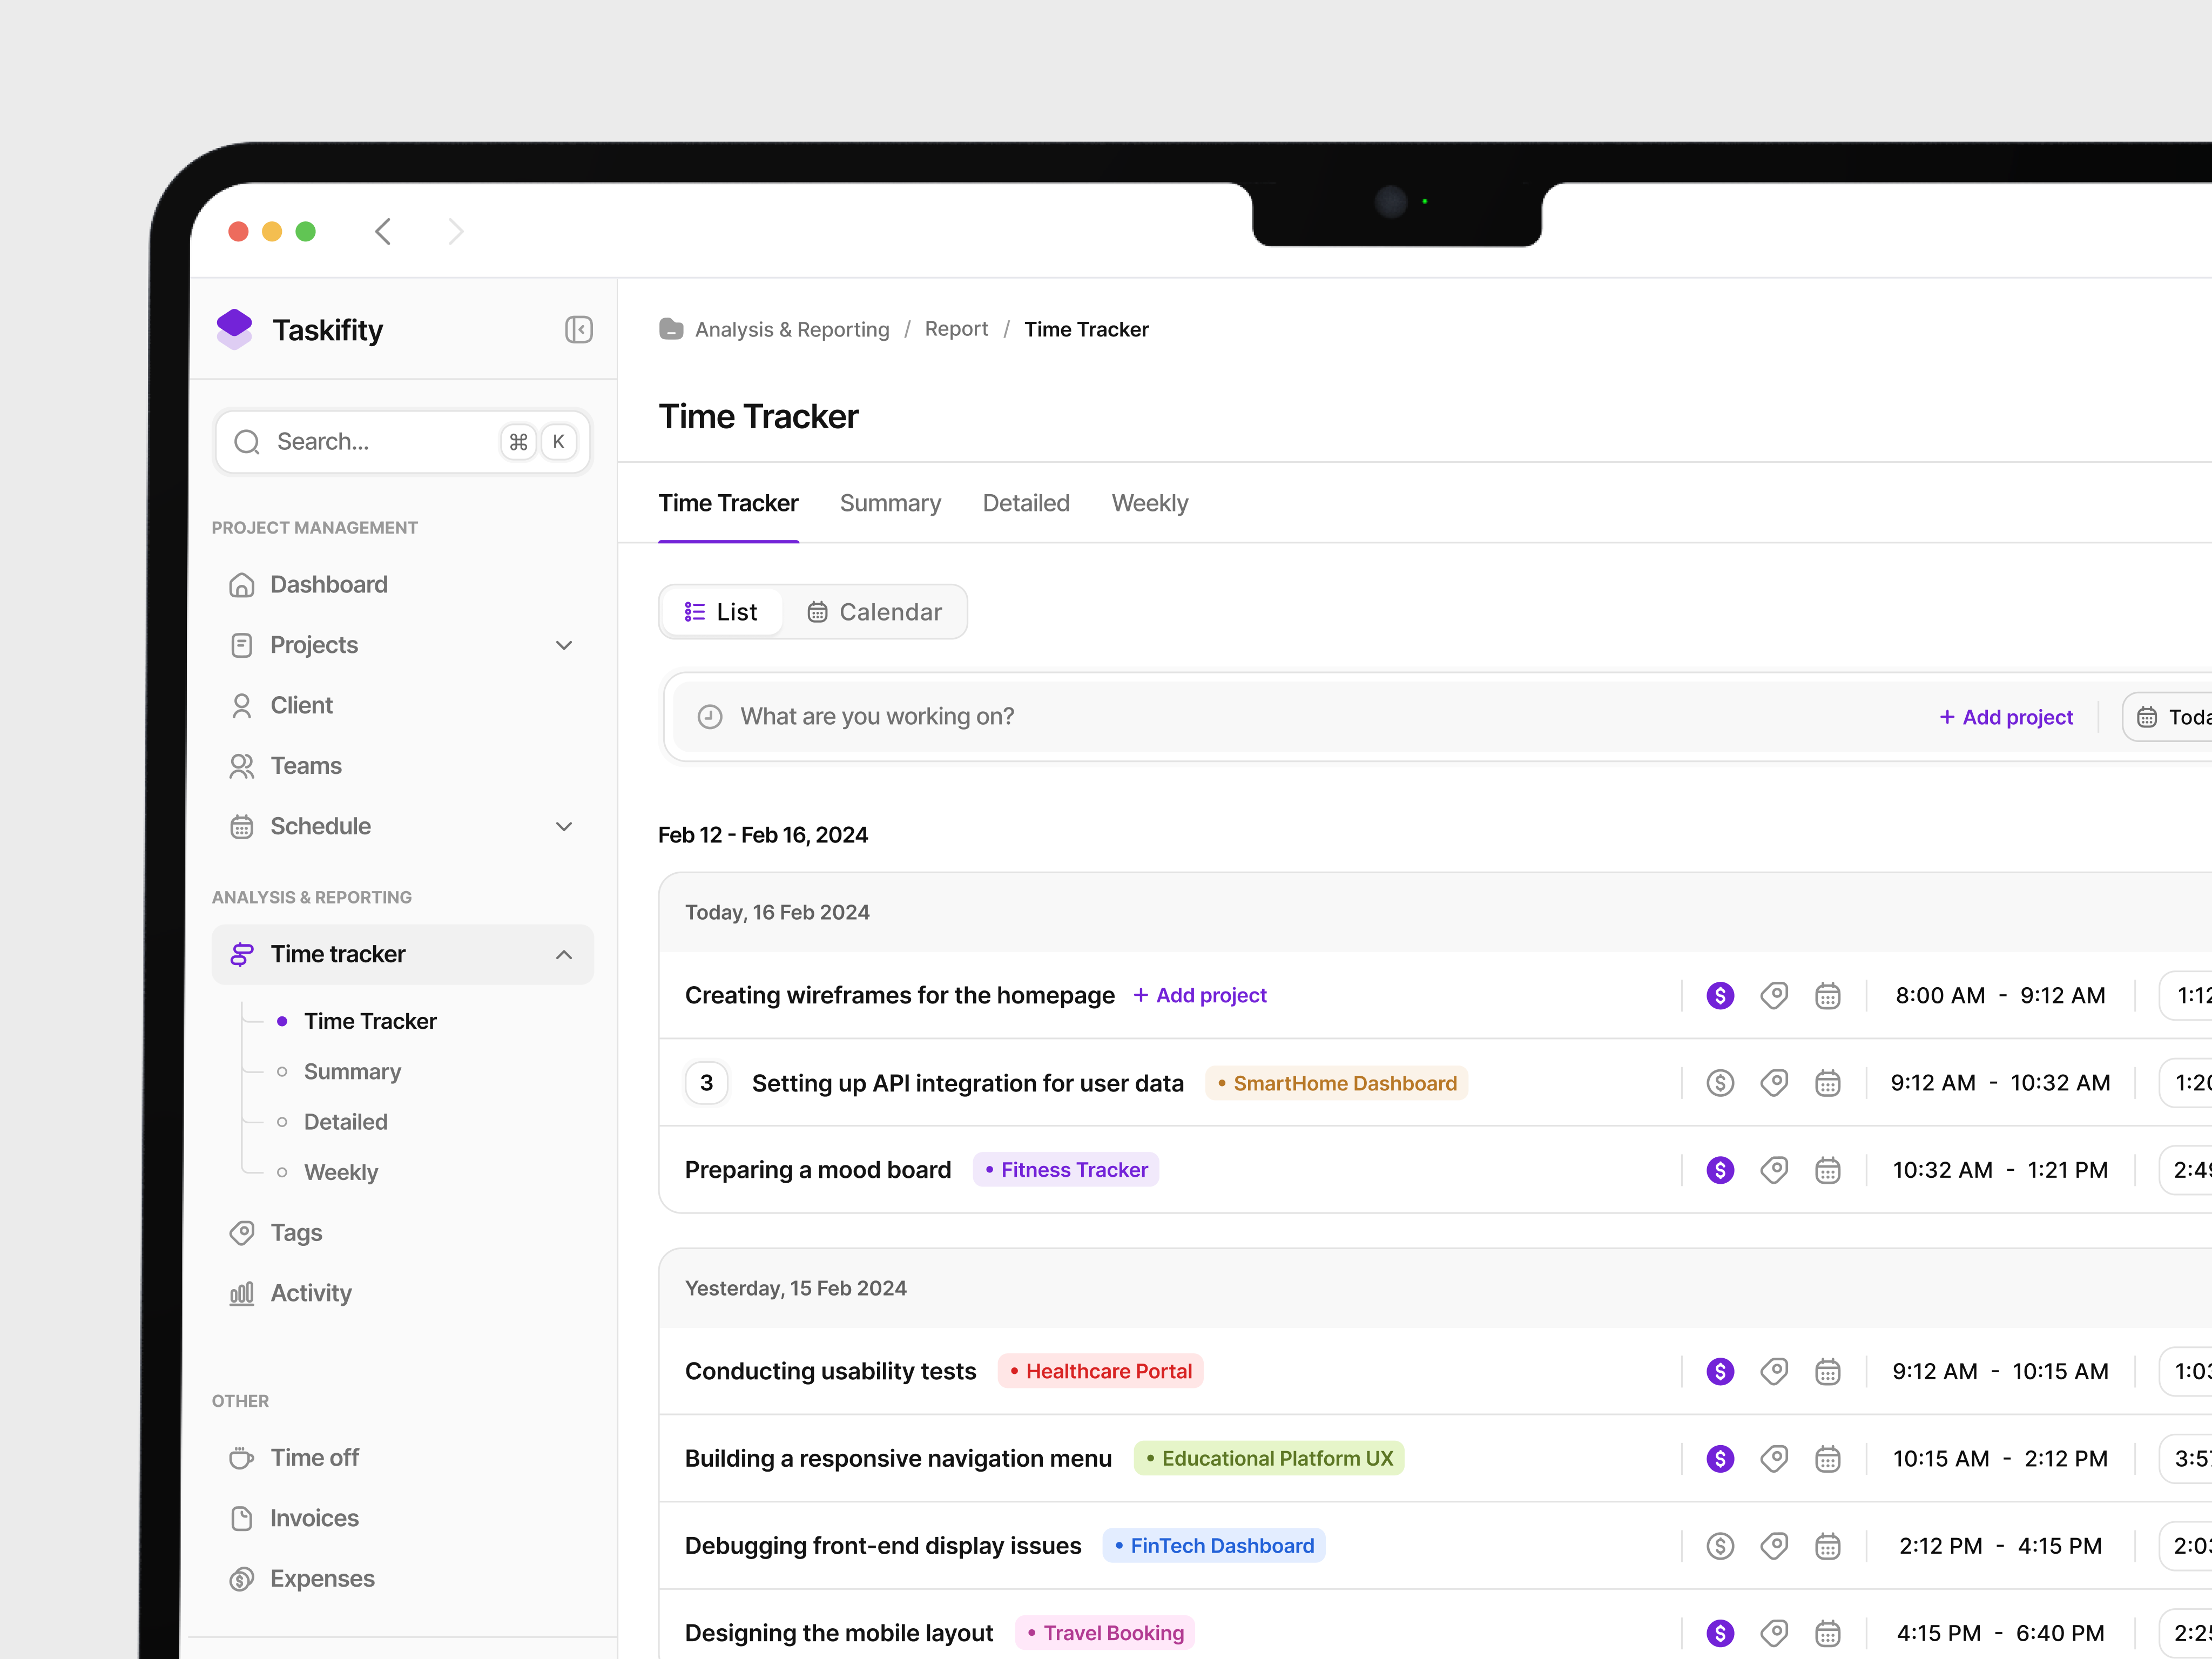Open tag icon for Designing the mobile layout row
2212x1659 pixels.
pyautogui.click(x=1774, y=1633)
